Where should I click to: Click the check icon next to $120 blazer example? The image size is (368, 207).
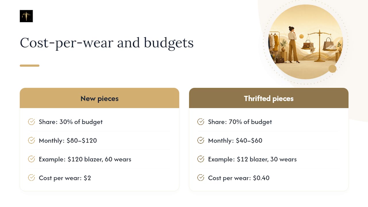[x=31, y=159]
